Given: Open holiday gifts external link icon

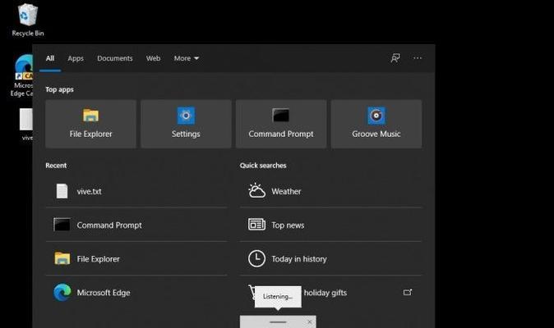Looking at the screenshot, I should coord(408,293).
